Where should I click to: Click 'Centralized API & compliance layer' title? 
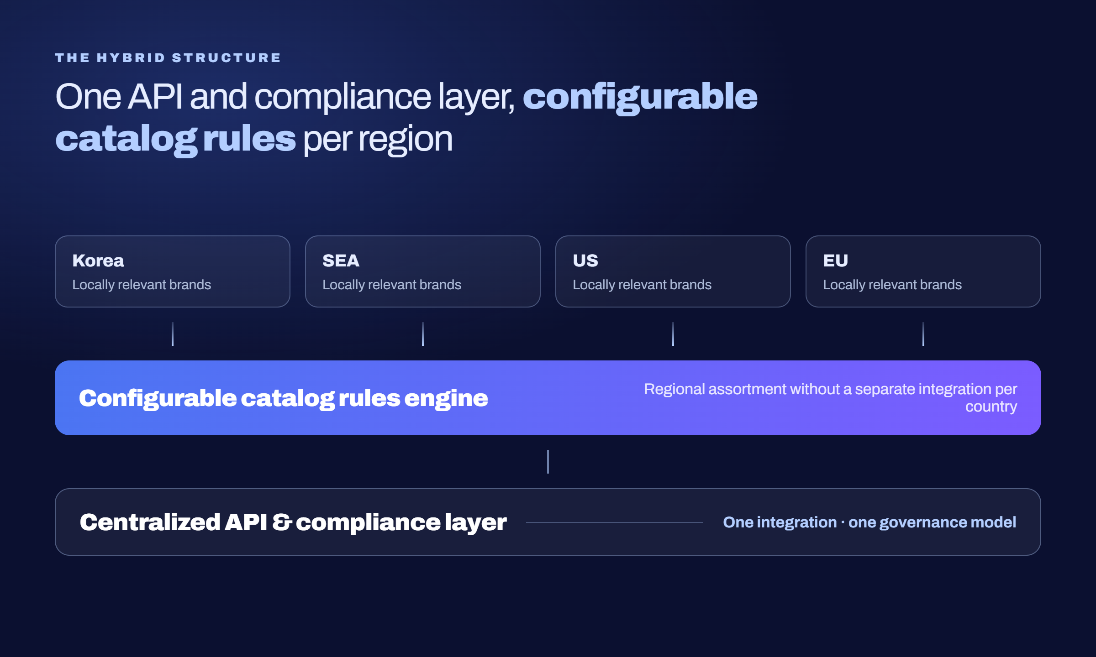(x=293, y=522)
